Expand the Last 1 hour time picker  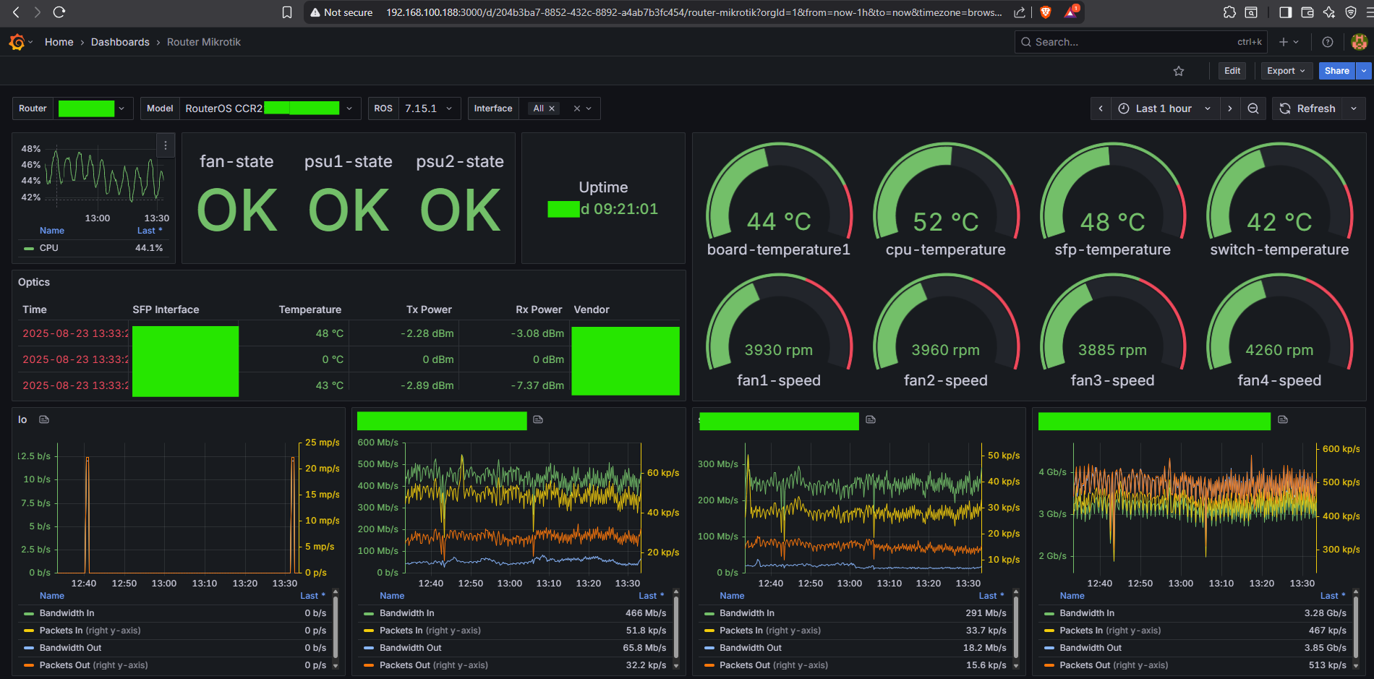point(1164,108)
